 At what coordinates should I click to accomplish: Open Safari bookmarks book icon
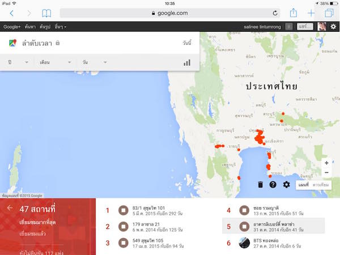point(46,12)
